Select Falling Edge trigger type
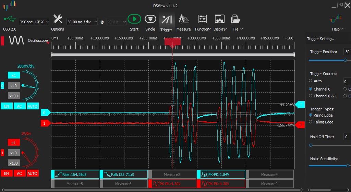351x192 pixels. click(311, 122)
